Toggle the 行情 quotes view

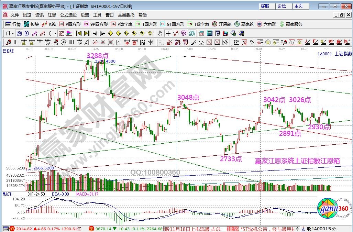(x=13, y=24)
